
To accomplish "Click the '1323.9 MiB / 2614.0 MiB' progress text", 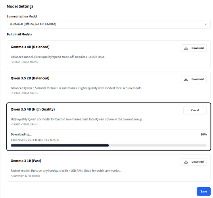I will [27, 140].
